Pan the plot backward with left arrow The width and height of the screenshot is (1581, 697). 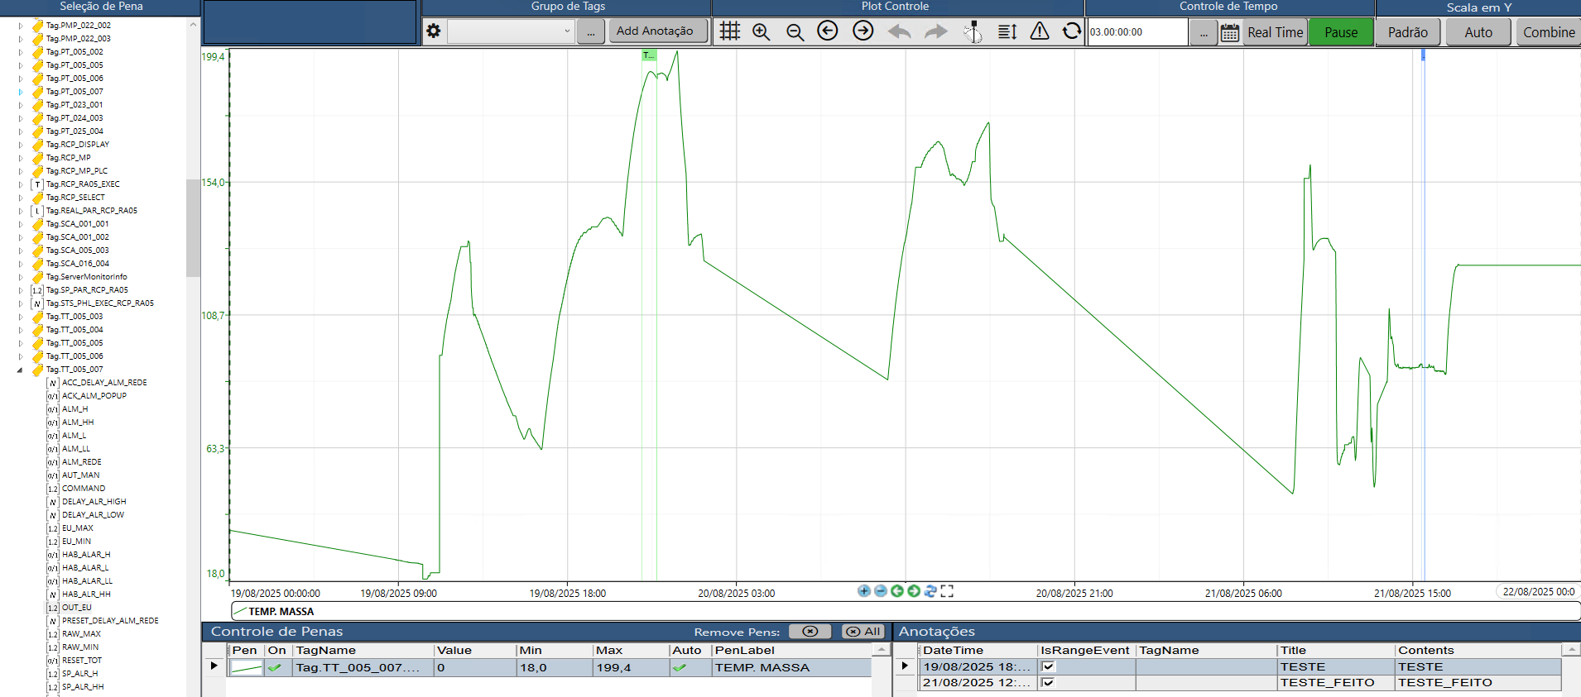(828, 31)
